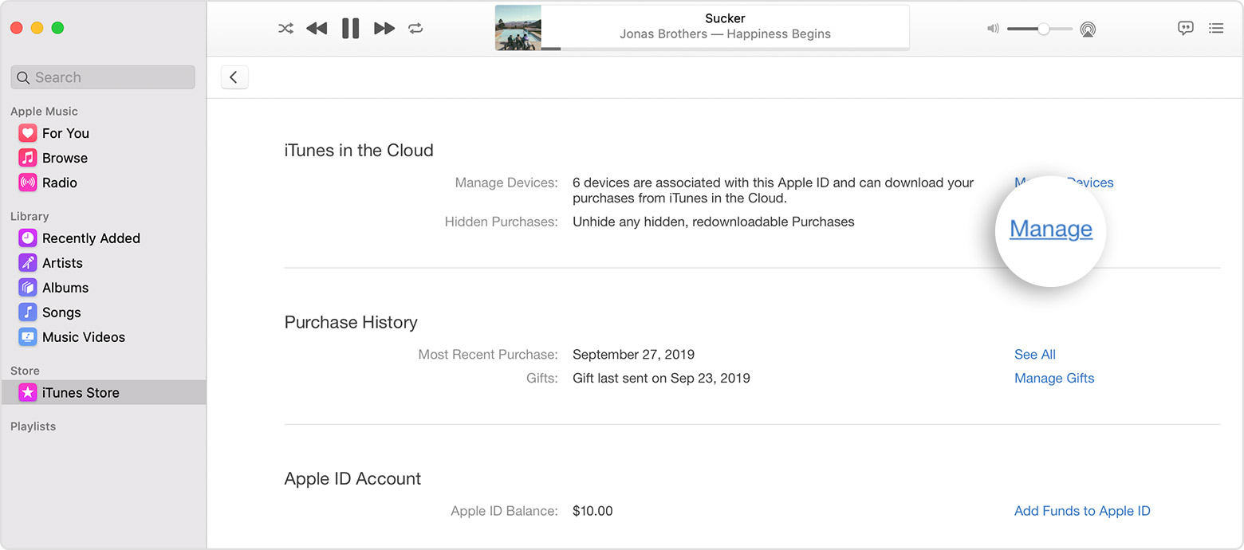Toggle repeat playback mode

[415, 28]
